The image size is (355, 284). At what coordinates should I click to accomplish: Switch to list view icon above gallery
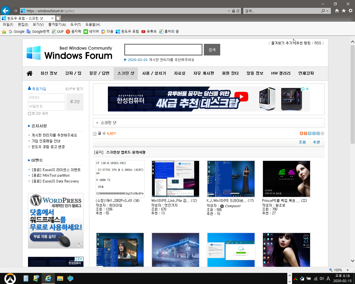(310, 133)
